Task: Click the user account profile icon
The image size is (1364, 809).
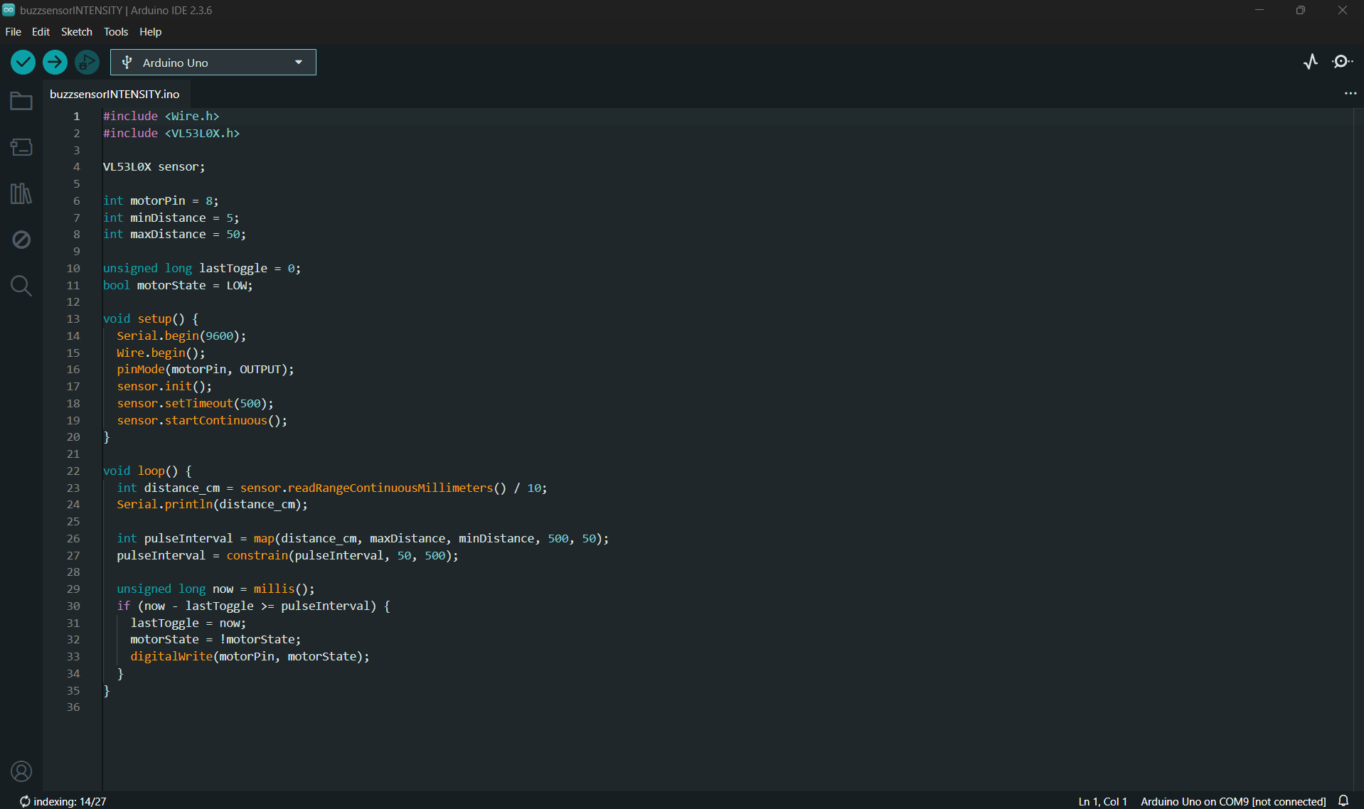Action: (21, 771)
